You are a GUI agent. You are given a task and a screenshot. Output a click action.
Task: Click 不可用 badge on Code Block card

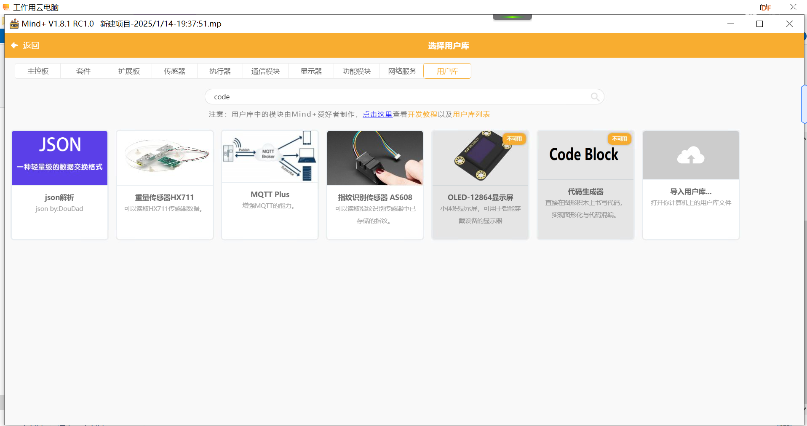coord(620,139)
